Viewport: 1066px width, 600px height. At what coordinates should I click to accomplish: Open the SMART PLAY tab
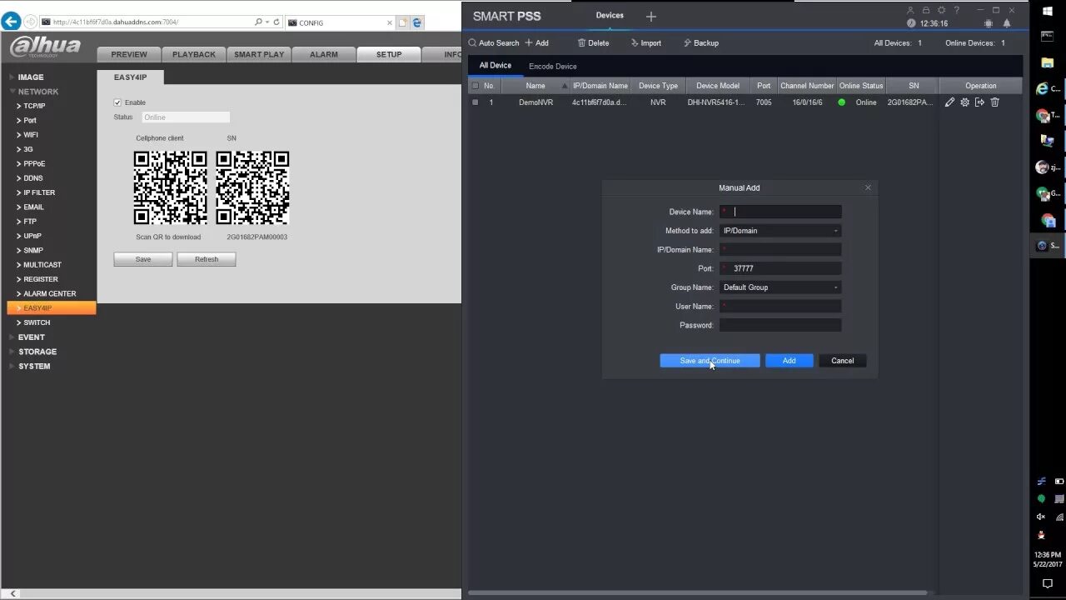tap(259, 54)
